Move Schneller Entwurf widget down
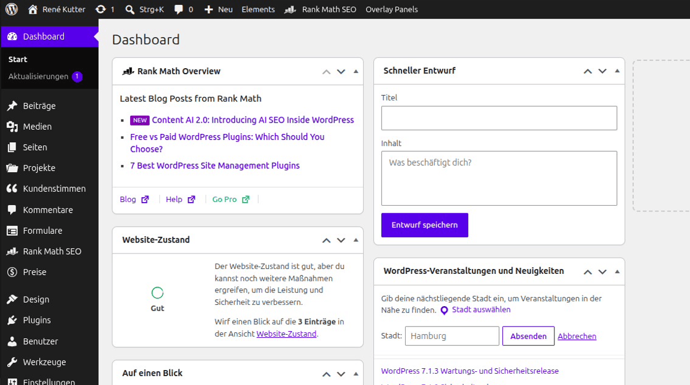 click(x=602, y=71)
